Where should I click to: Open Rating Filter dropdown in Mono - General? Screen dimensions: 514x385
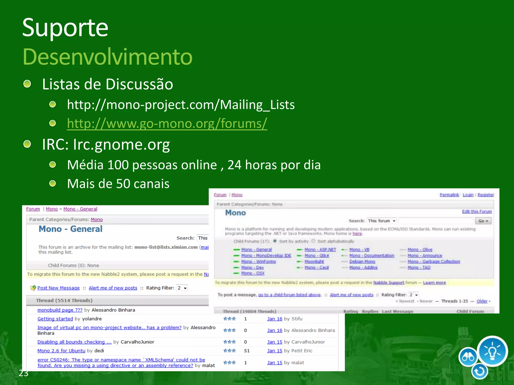click(182, 288)
